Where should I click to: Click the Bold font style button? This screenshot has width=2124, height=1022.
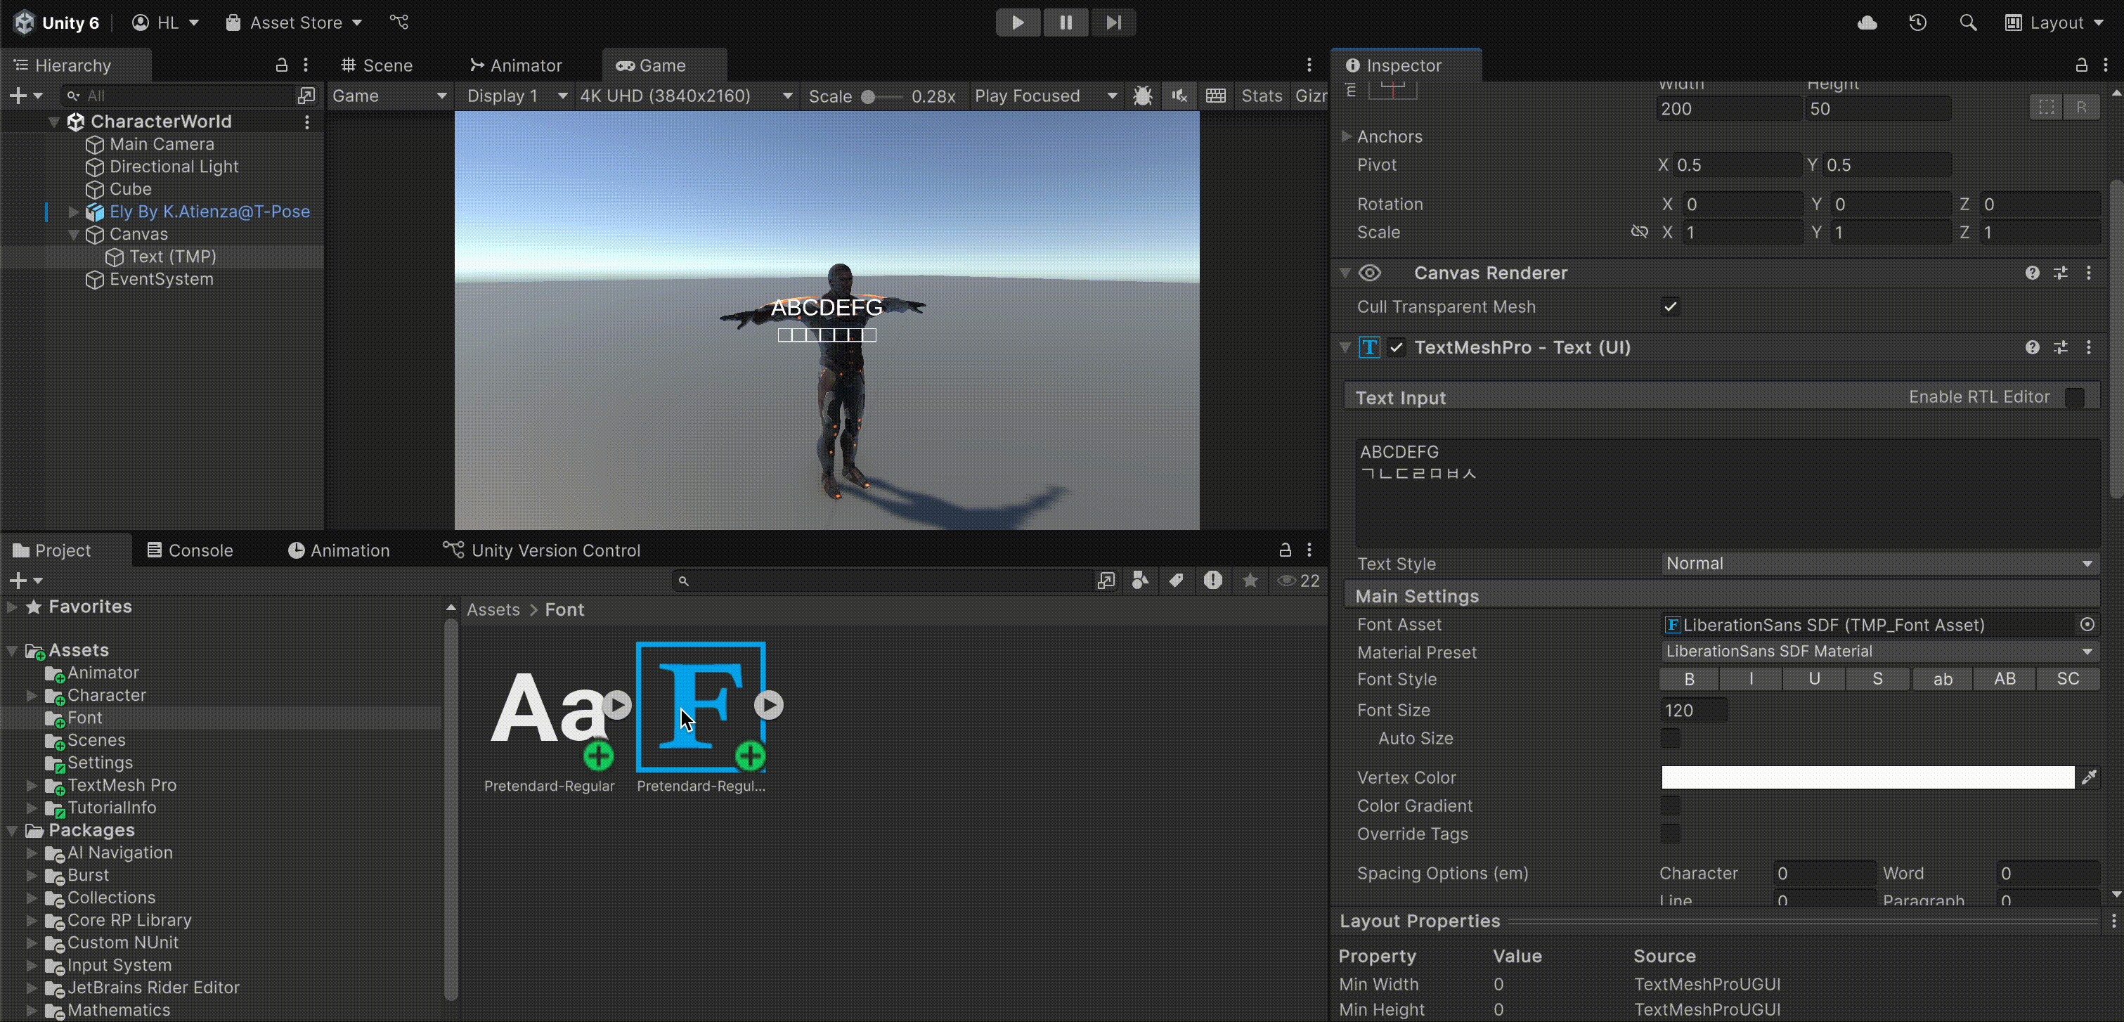pos(1689,679)
